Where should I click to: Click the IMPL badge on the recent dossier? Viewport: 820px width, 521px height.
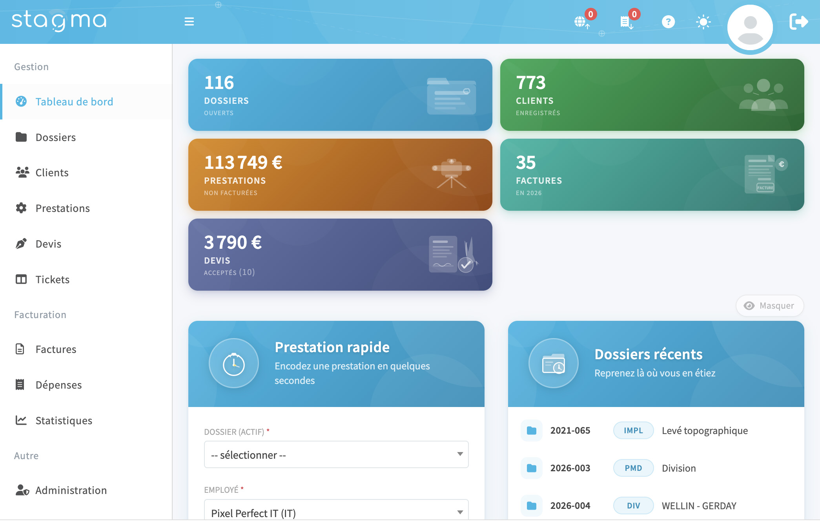(633, 430)
